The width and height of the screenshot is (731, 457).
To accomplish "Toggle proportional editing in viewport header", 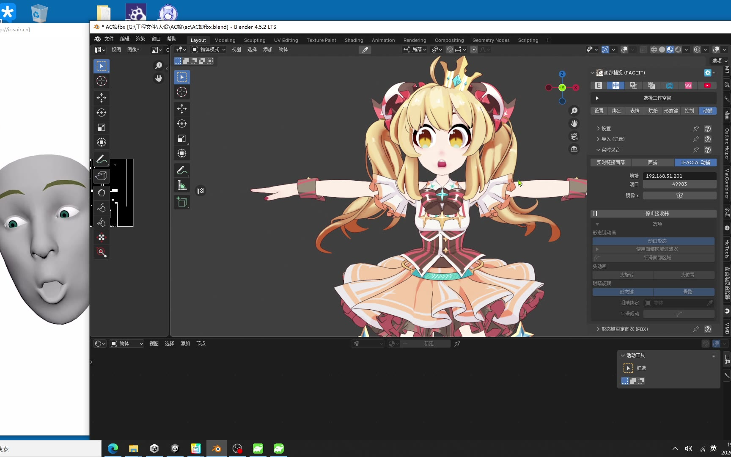I will pyautogui.click(x=474, y=50).
